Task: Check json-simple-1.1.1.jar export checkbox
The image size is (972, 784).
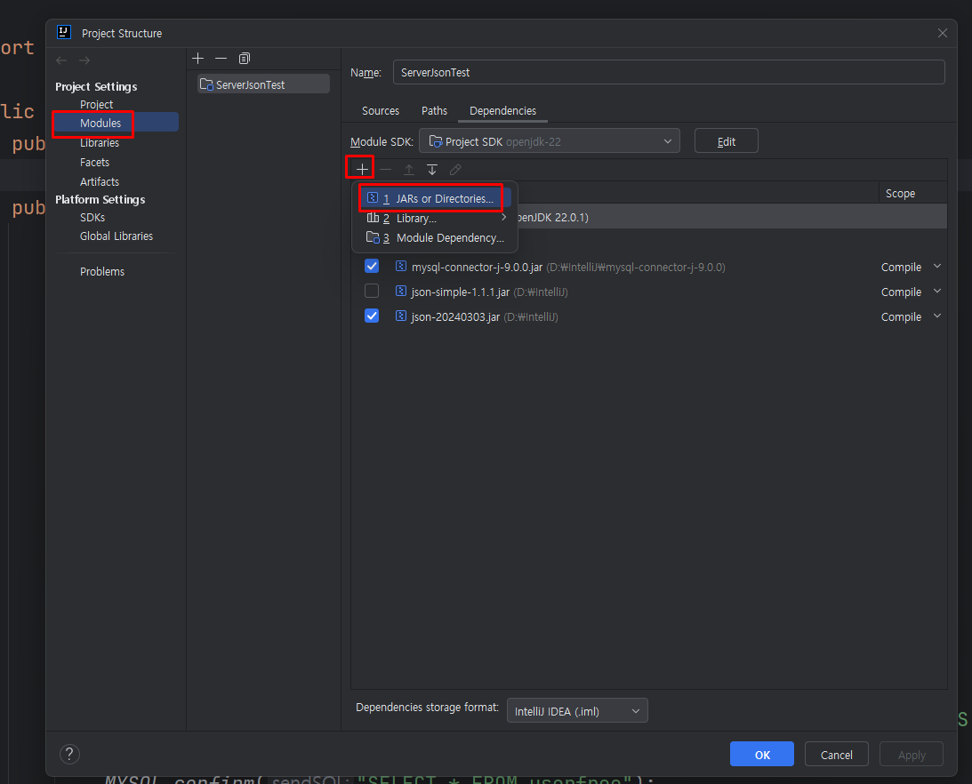Action: pos(372,291)
